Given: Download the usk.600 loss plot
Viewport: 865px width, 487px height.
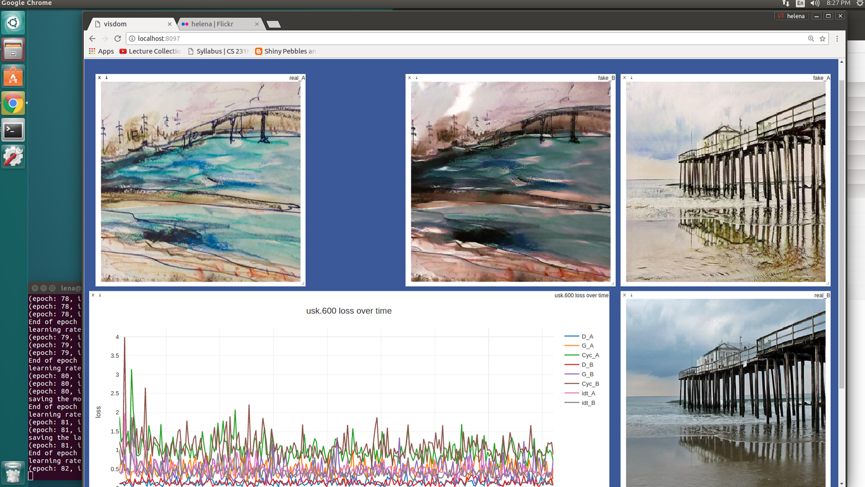Looking at the screenshot, I should coord(100,295).
